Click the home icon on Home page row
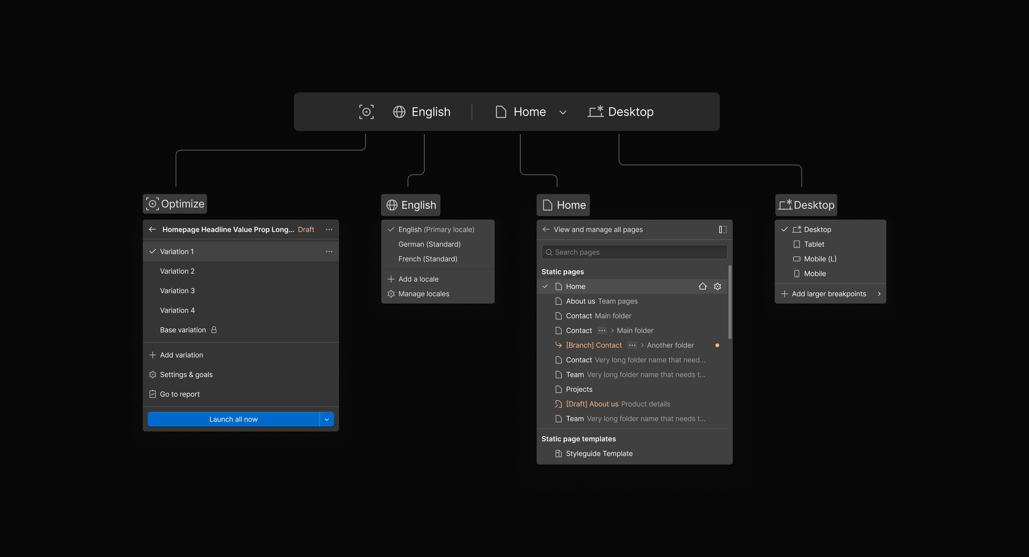1029x557 pixels. (703, 287)
